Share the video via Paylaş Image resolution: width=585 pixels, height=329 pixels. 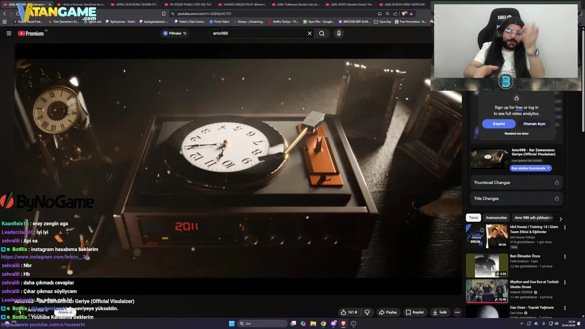388,313
